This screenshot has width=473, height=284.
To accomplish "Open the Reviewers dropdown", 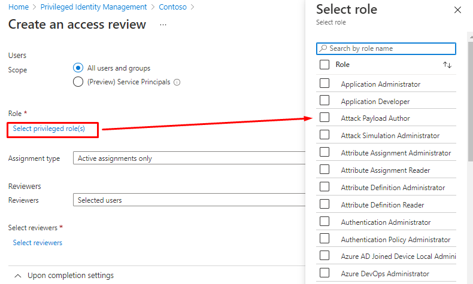I will [189, 200].
